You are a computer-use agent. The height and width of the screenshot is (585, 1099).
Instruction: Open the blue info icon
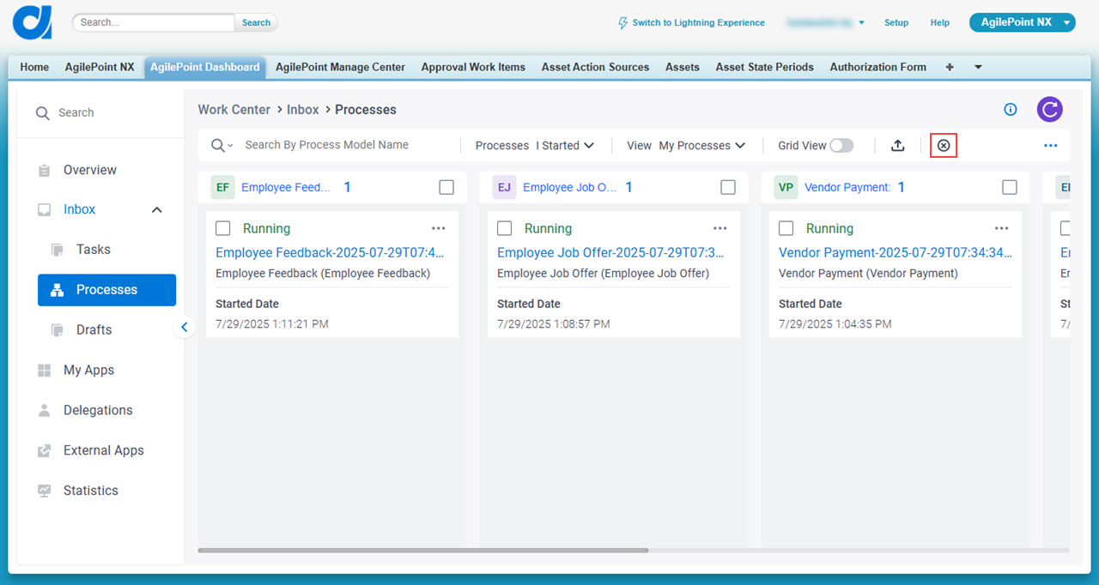pyautogui.click(x=1011, y=109)
